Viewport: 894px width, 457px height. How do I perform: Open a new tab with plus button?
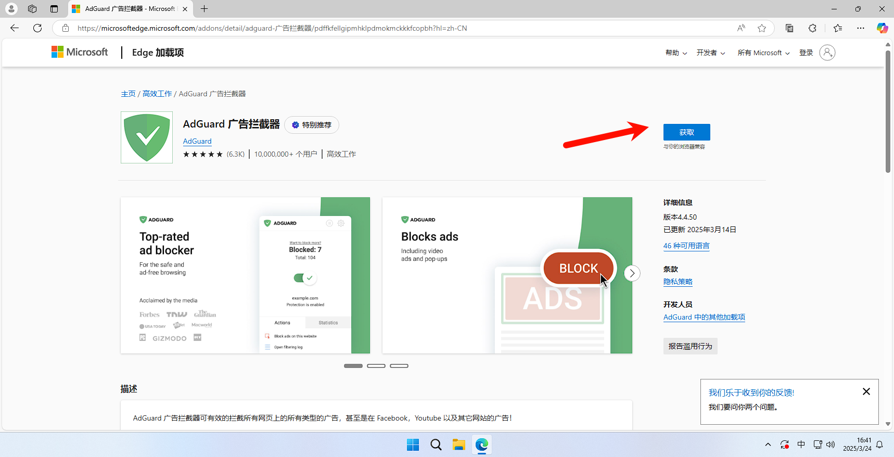[x=205, y=9]
